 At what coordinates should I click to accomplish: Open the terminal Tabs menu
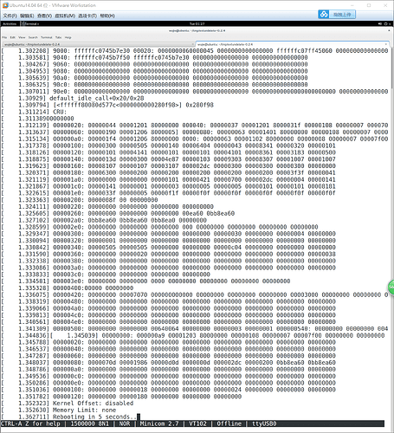click(58, 37)
